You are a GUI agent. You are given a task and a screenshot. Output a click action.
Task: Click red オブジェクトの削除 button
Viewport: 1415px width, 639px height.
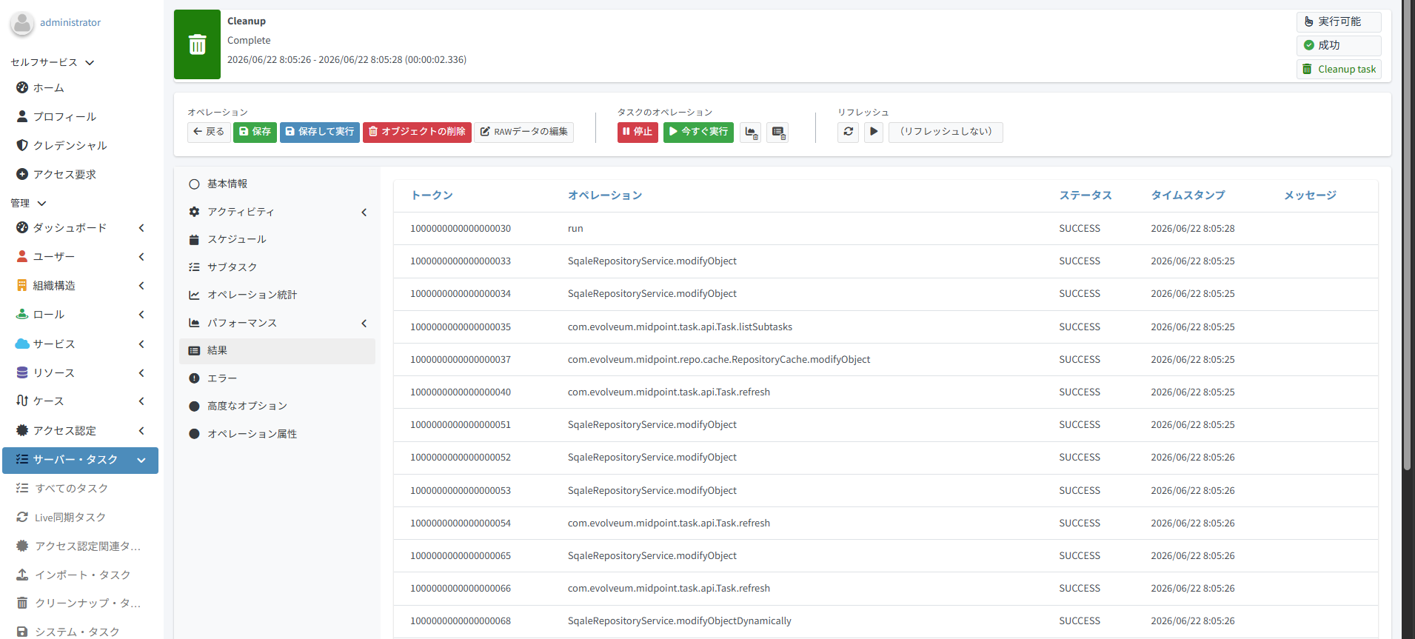417,132
